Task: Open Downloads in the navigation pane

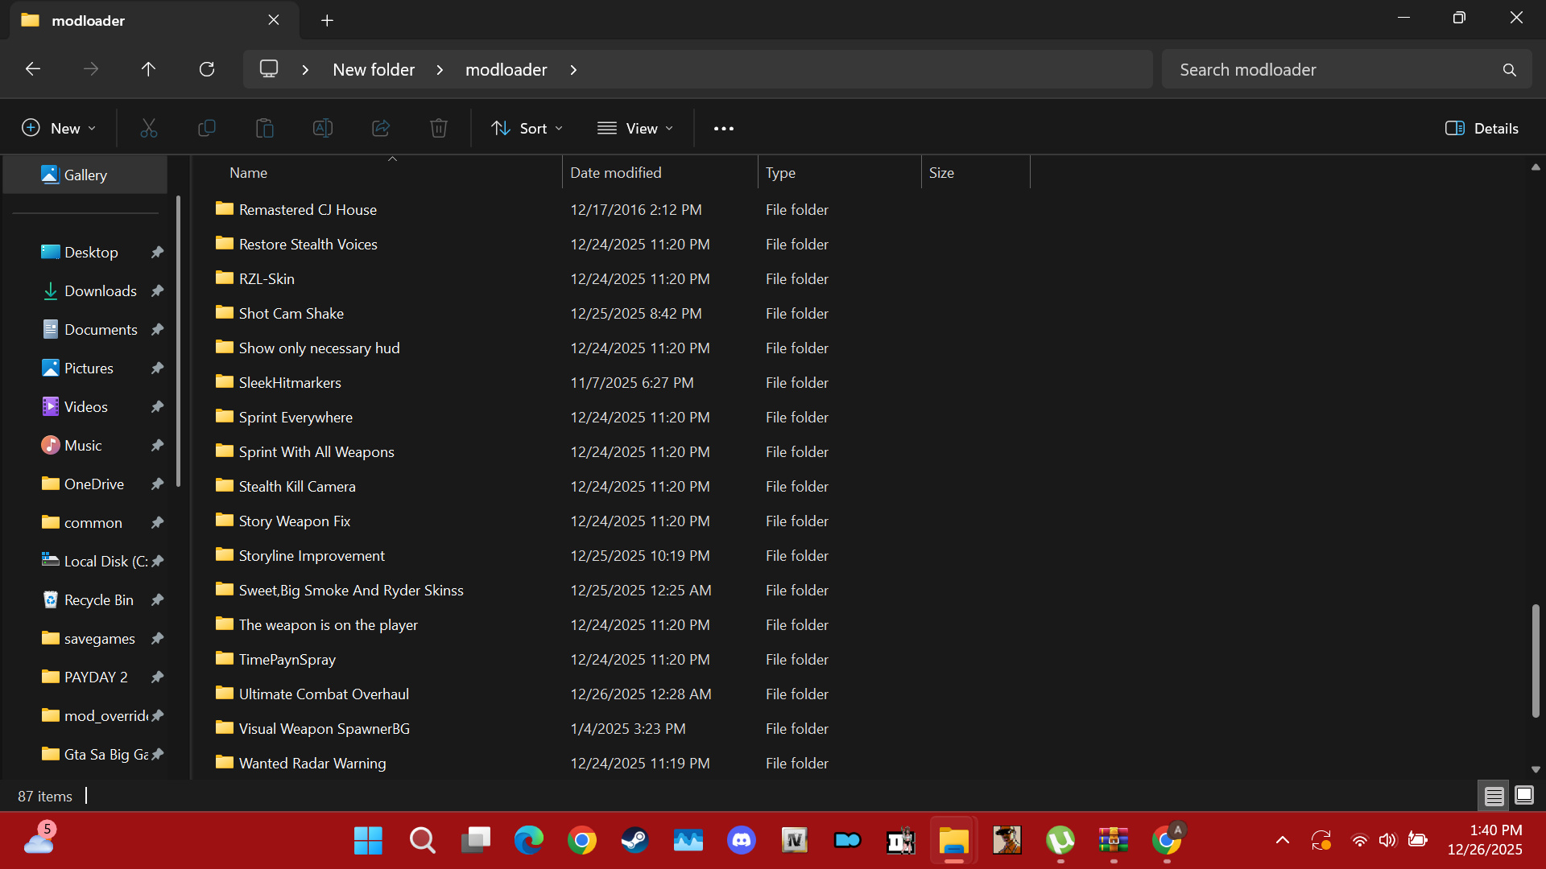Action: (x=100, y=290)
